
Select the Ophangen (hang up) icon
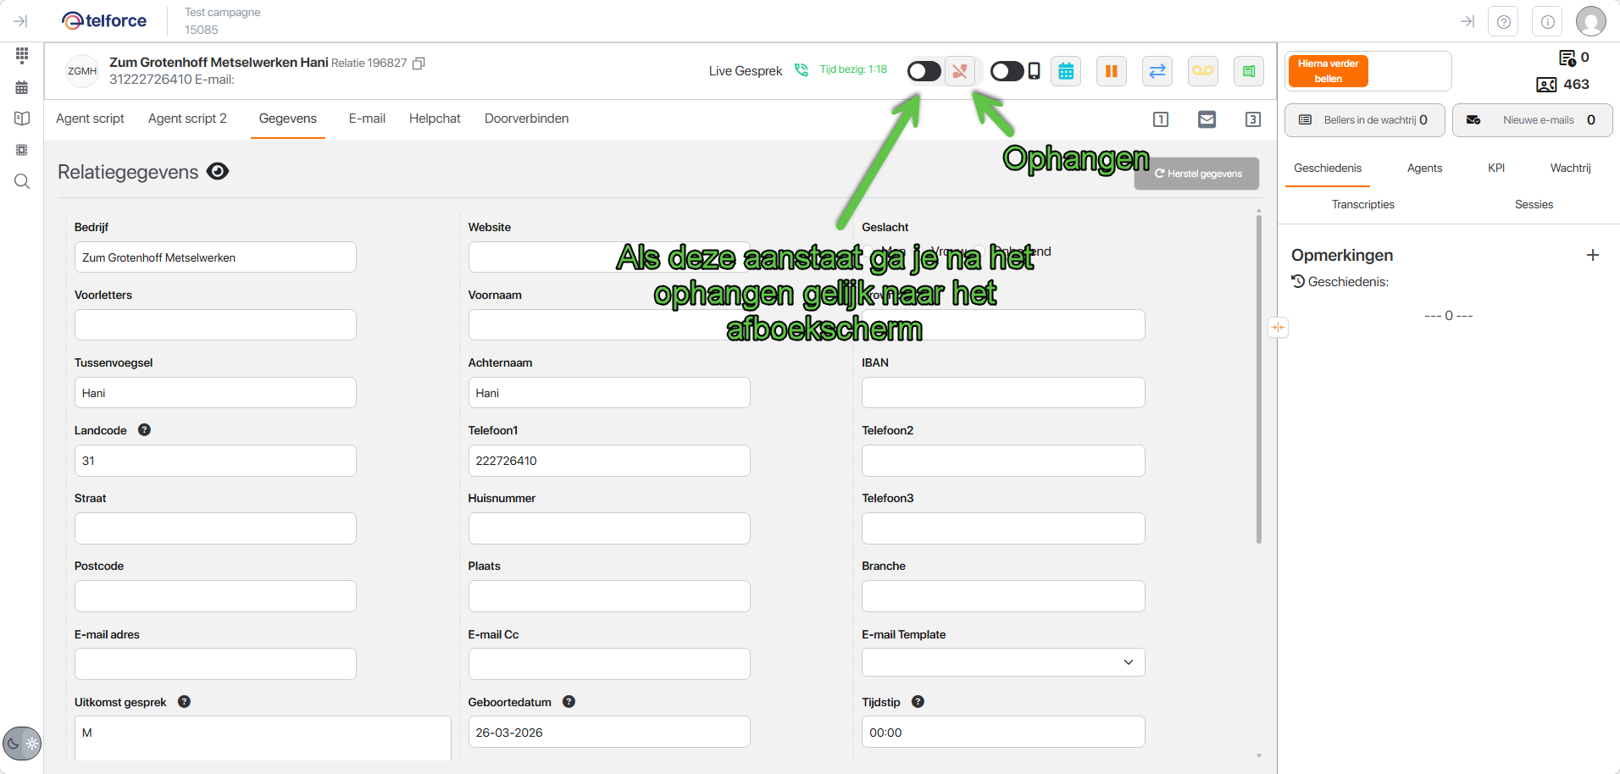click(x=960, y=71)
